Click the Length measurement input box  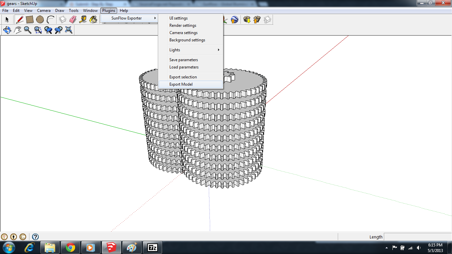coord(417,237)
